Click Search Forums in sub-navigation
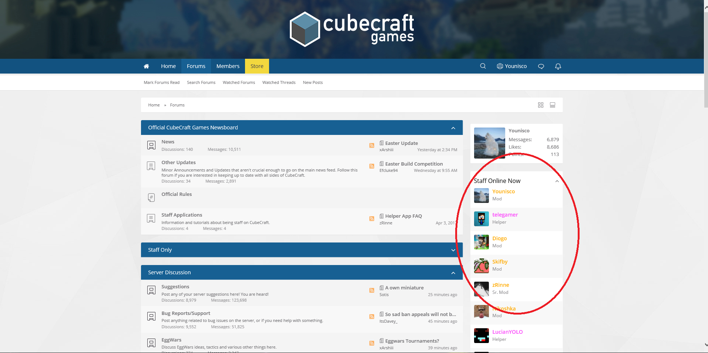The width and height of the screenshot is (708, 353). (201, 82)
